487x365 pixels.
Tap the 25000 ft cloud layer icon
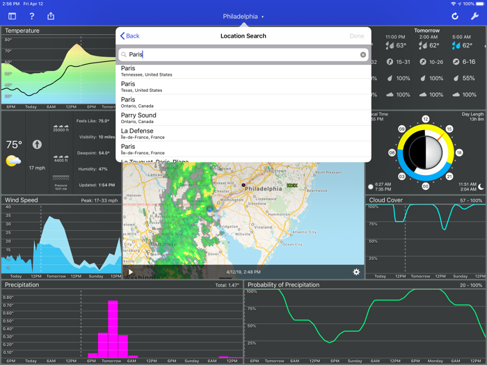pyautogui.click(x=61, y=128)
